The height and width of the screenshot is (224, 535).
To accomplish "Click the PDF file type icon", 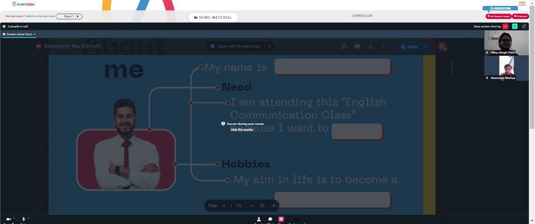I will (x=39, y=47).
